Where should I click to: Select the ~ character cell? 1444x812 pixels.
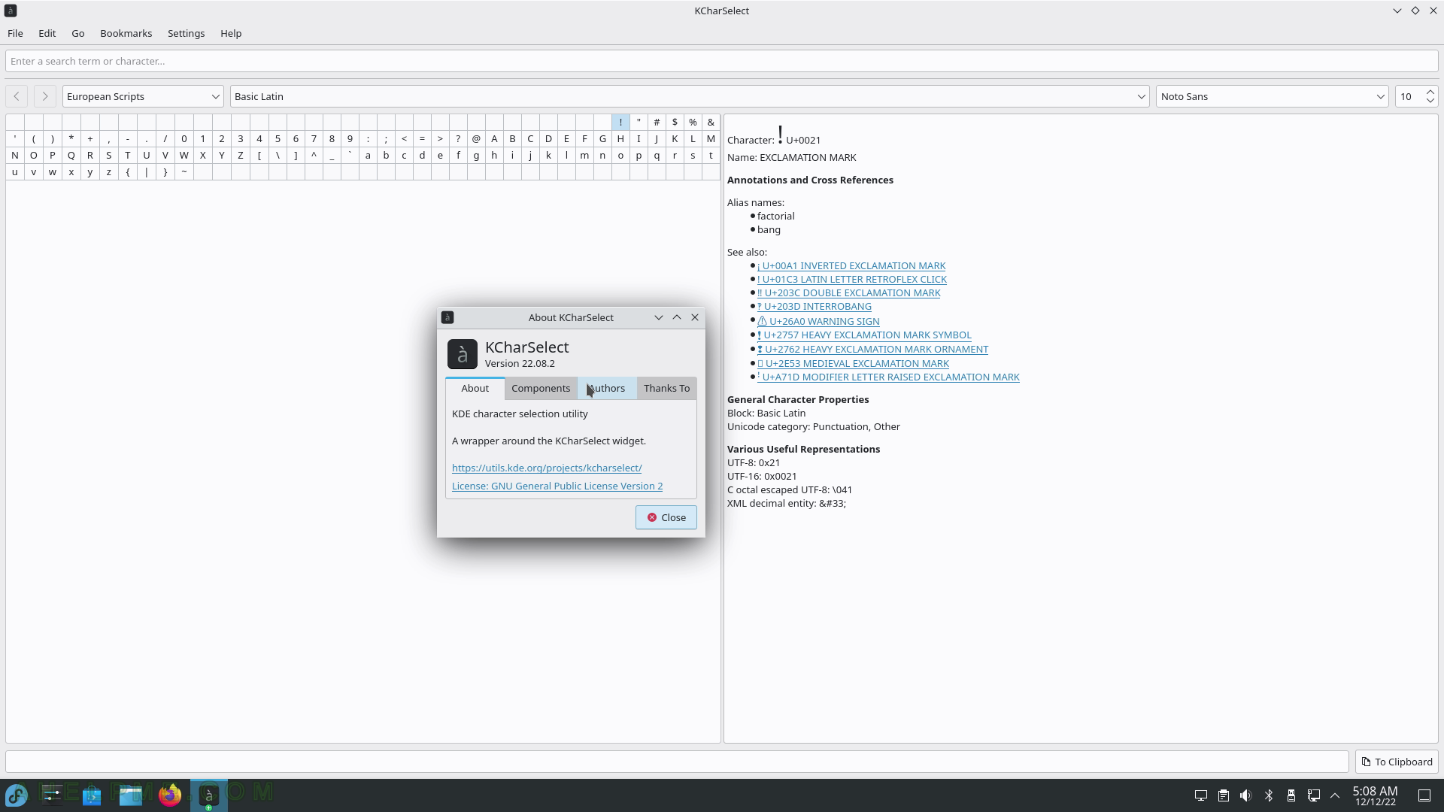coord(184,171)
